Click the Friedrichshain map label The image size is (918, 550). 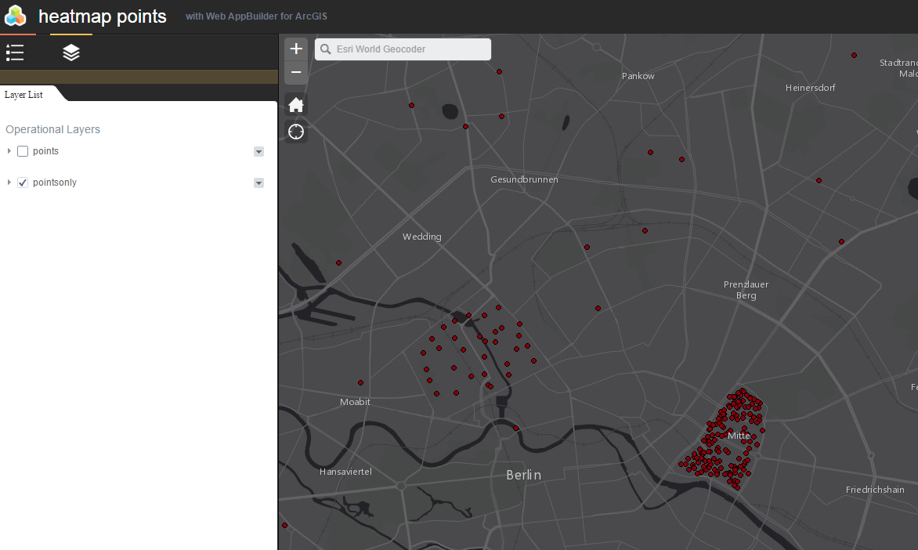(875, 490)
